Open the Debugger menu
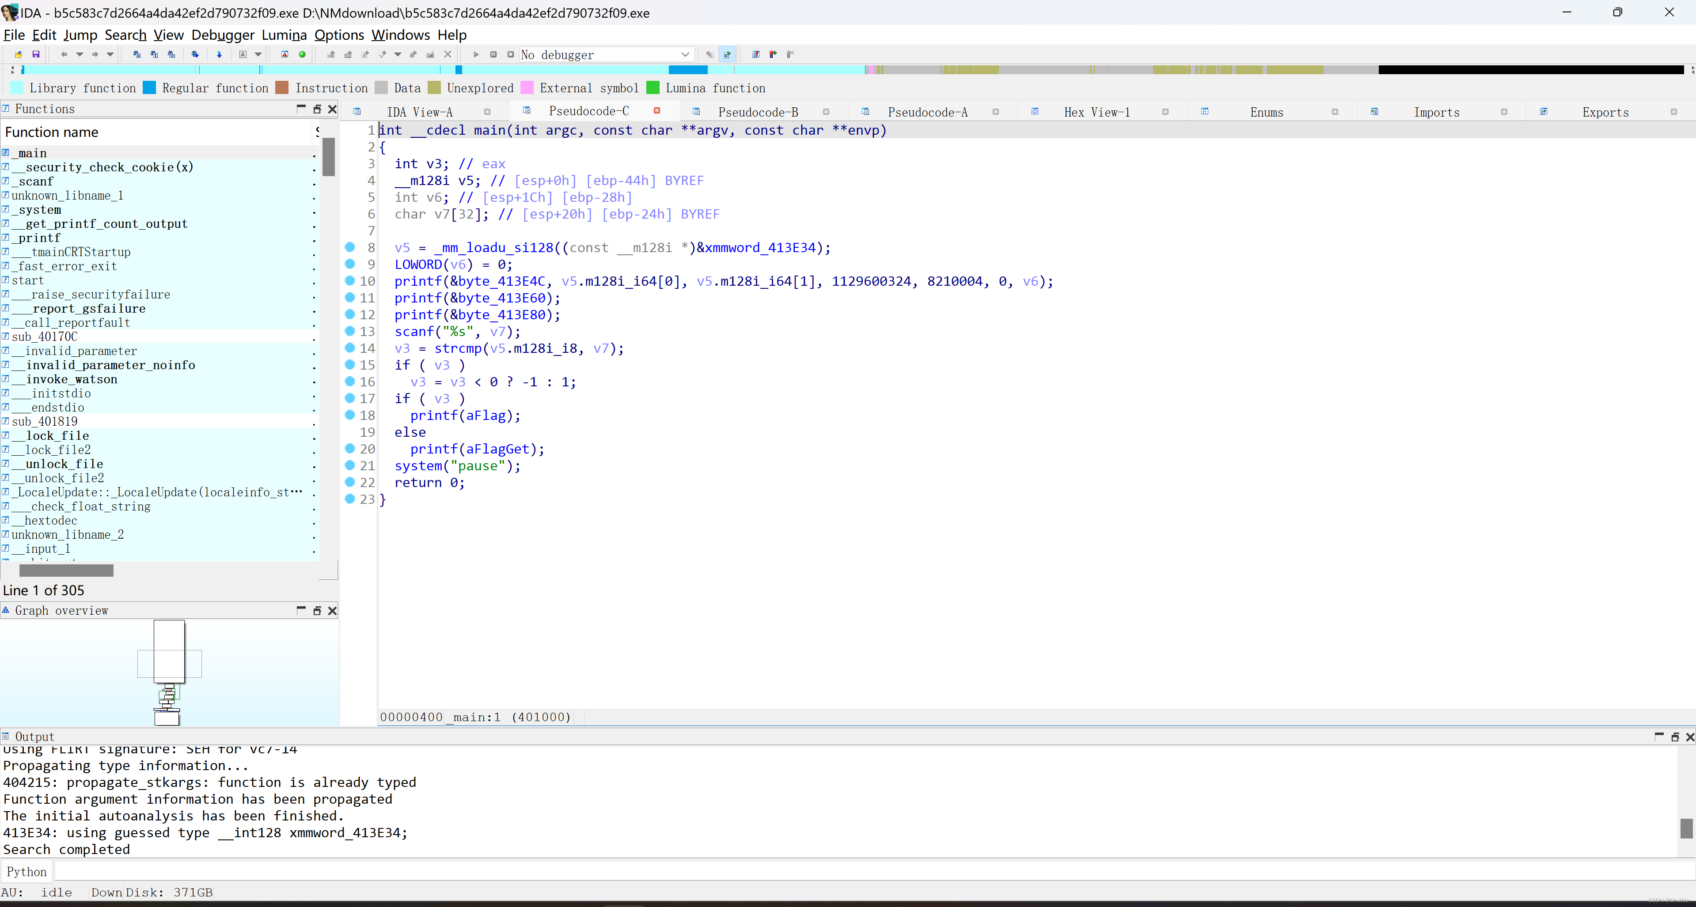 (223, 35)
